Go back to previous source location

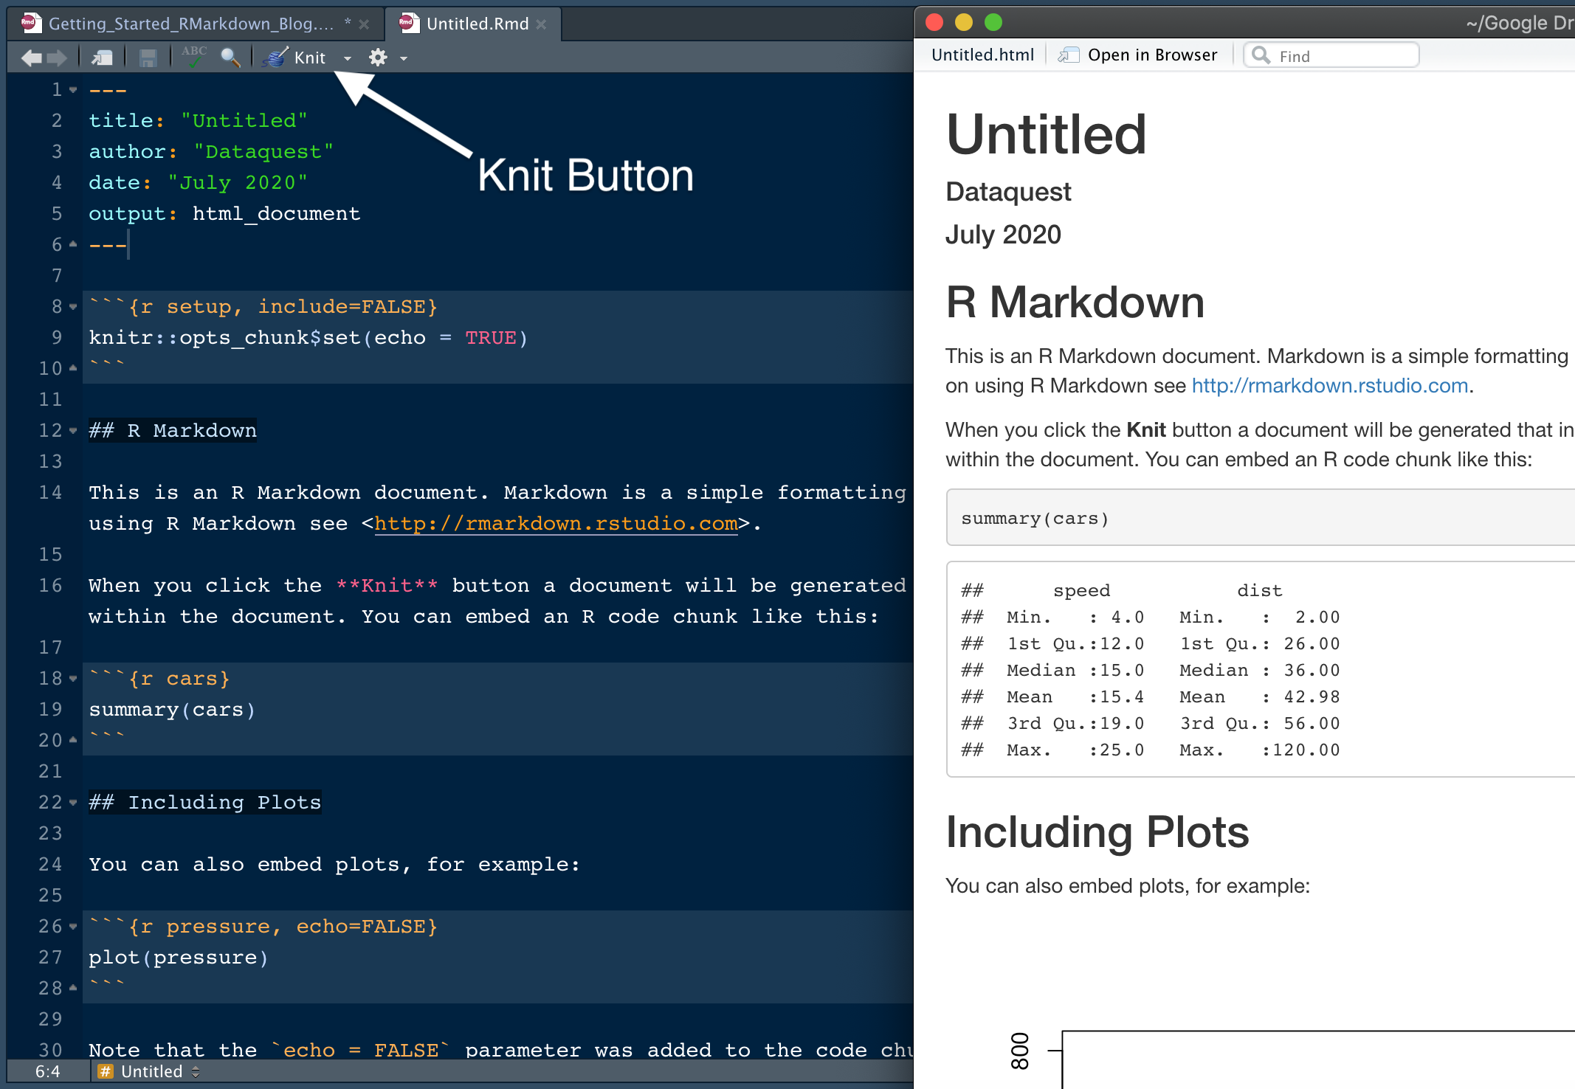[x=31, y=58]
